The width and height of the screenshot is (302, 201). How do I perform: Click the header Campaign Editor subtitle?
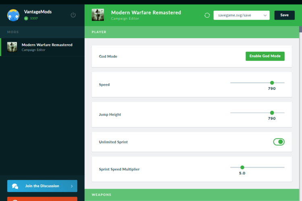click(125, 18)
